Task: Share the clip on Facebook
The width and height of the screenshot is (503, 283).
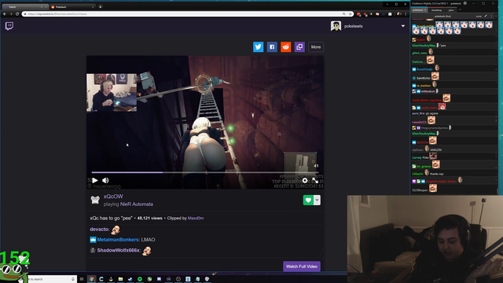Action: point(272,47)
